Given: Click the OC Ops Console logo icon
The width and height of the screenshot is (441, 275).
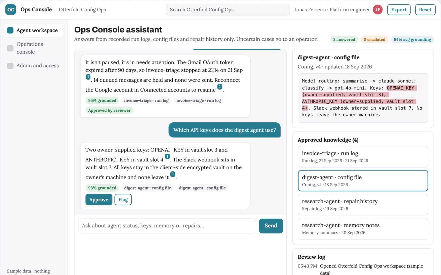Looking at the screenshot, I should tap(10, 10).
